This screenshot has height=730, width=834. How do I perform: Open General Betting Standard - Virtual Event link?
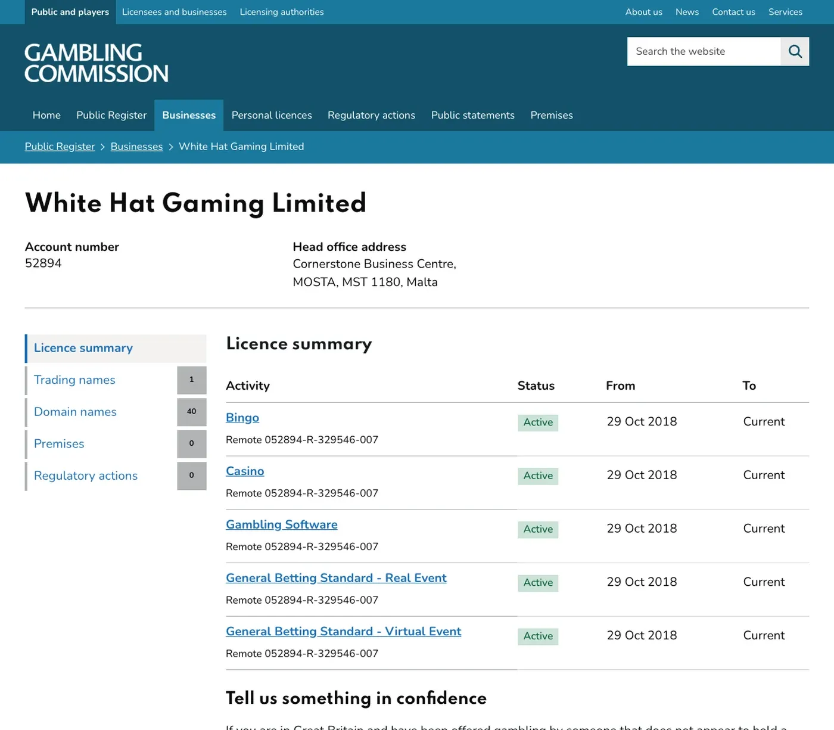pyautogui.click(x=344, y=632)
